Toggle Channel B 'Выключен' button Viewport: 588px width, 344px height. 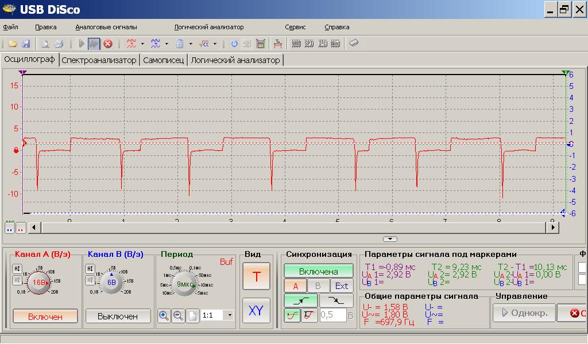[x=118, y=316]
